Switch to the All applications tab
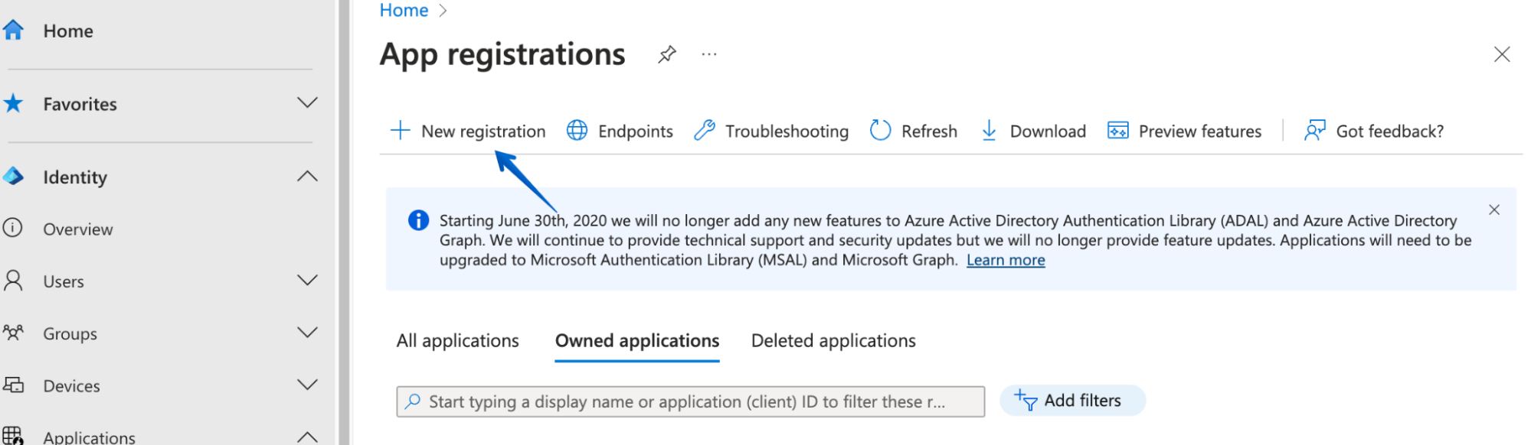This screenshot has width=1531, height=445. pyautogui.click(x=457, y=341)
